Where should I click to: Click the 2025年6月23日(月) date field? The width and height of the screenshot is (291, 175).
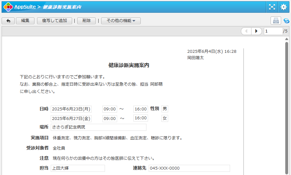coord(71,109)
